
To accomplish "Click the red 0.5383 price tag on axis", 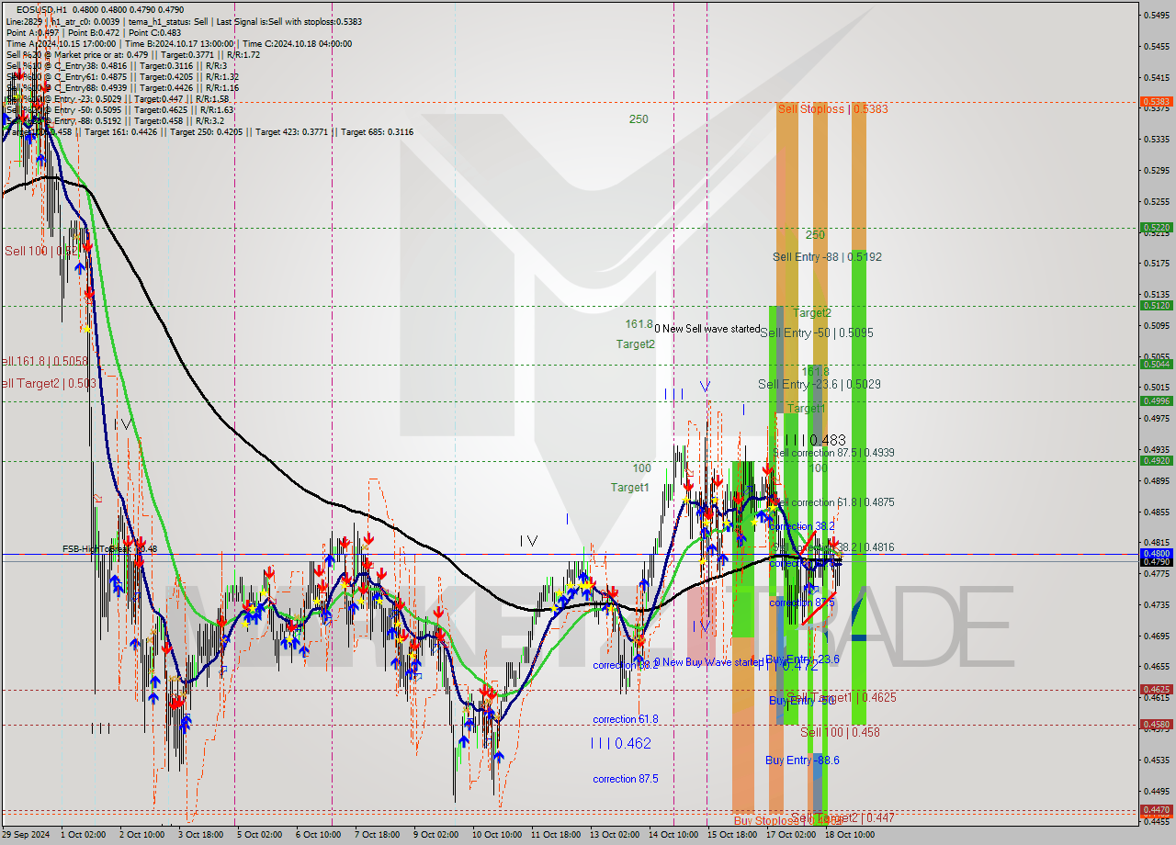I will (x=1155, y=102).
